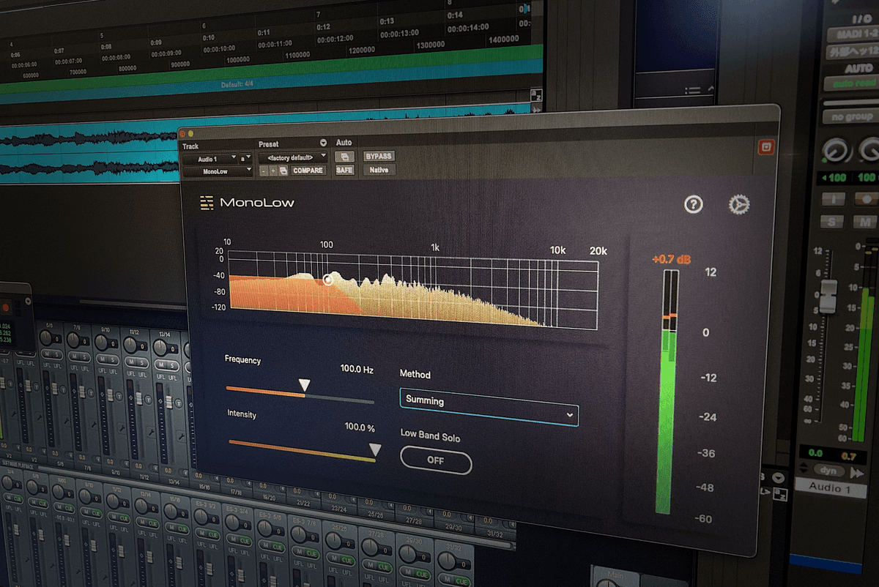This screenshot has height=587, width=879.
Task: Click the COMPARE button
Action: coord(308,171)
